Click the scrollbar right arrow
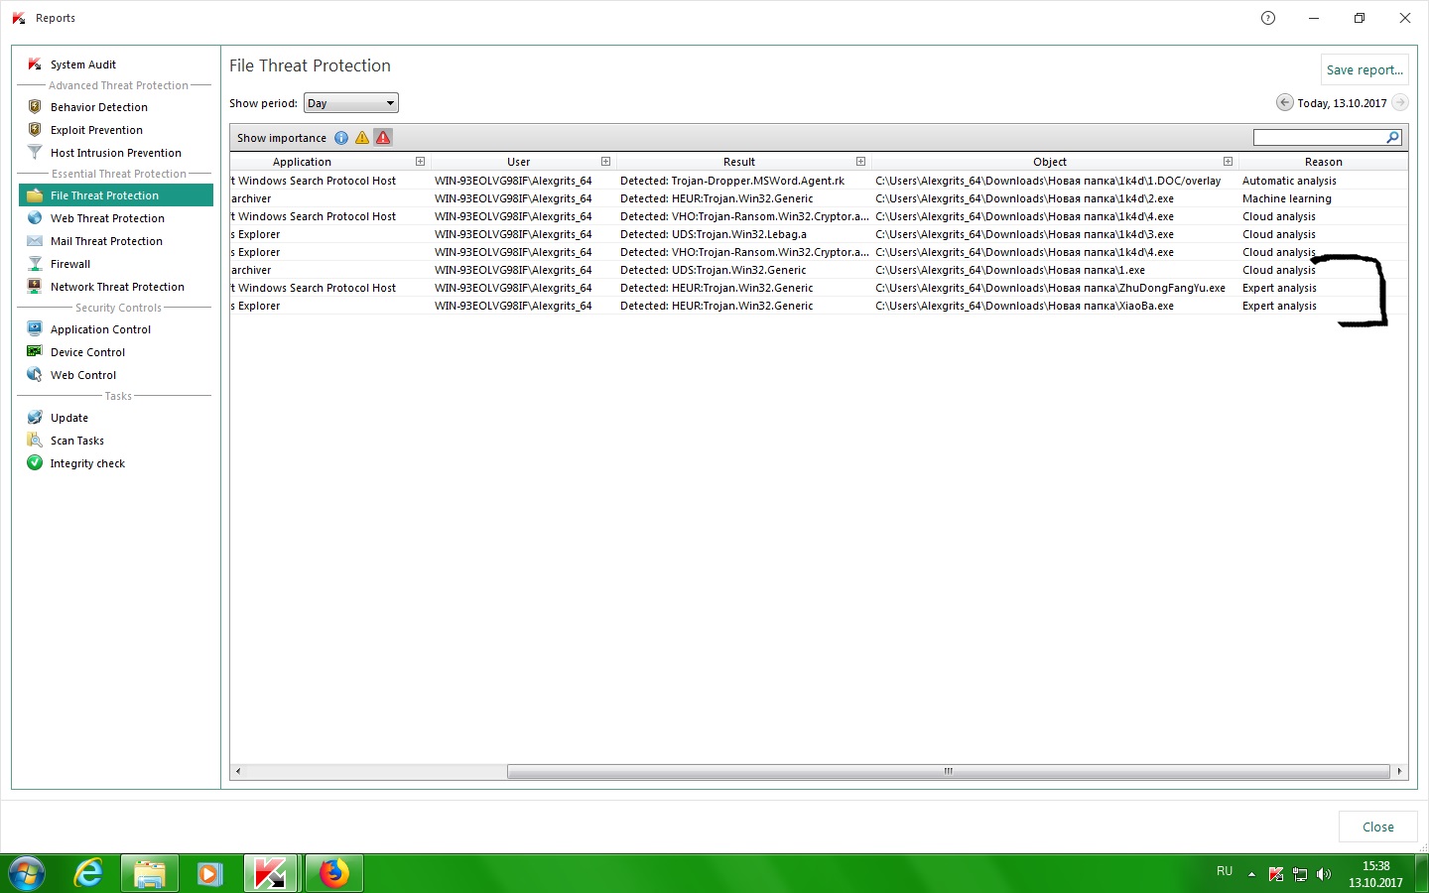 tap(1399, 771)
